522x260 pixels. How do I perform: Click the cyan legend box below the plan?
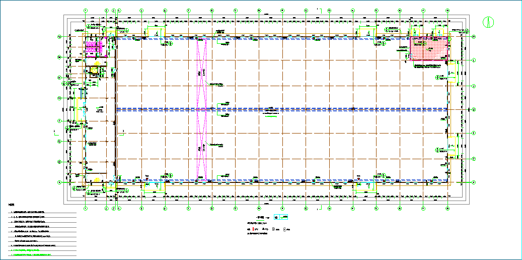point(281,217)
